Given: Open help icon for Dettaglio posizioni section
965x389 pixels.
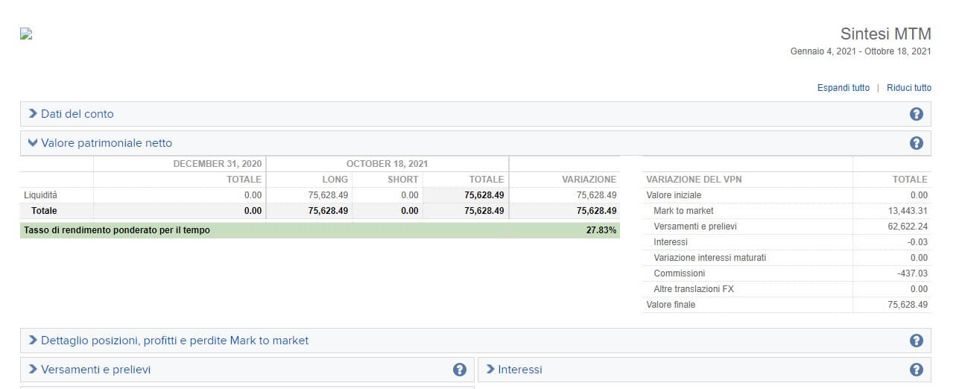Looking at the screenshot, I should (916, 341).
